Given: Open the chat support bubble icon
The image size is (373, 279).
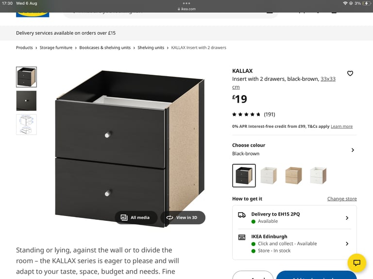Looking at the screenshot, I should click(x=356, y=263).
